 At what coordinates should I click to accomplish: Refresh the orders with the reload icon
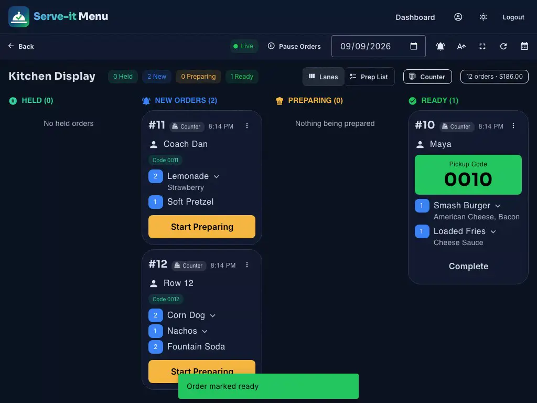(x=503, y=46)
